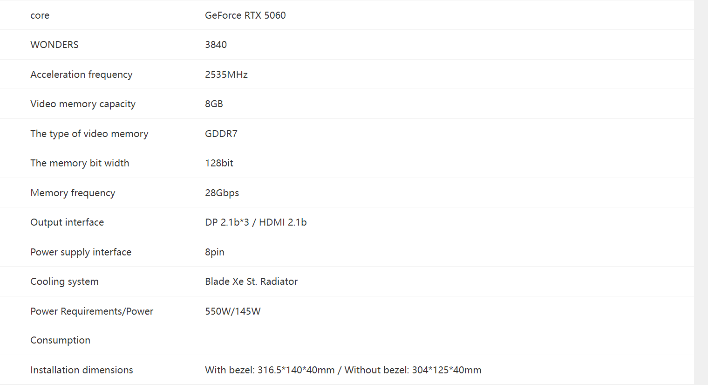Click the Output interface label
Image resolution: width=708 pixels, height=385 pixels.
67,222
